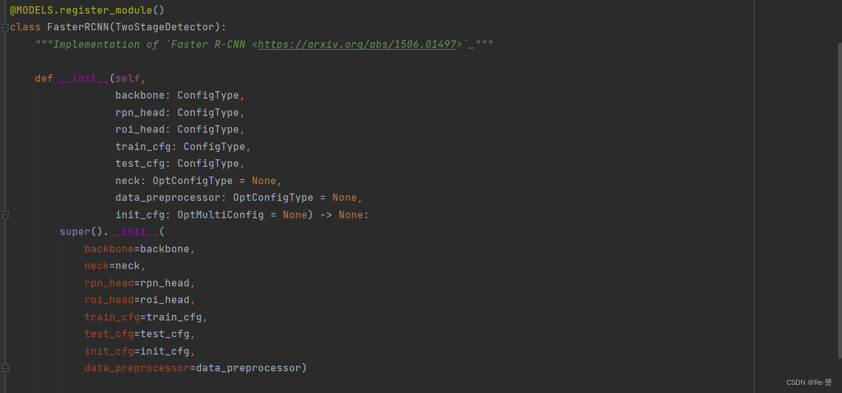The height and width of the screenshot is (393, 842).
Task: Click fold marker beside the init_cfg parameter line
Action: click(5, 215)
